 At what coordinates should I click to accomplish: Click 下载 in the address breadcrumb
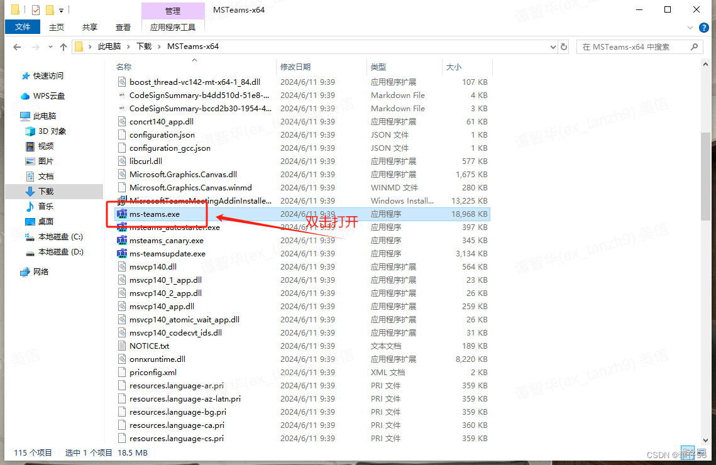click(145, 46)
